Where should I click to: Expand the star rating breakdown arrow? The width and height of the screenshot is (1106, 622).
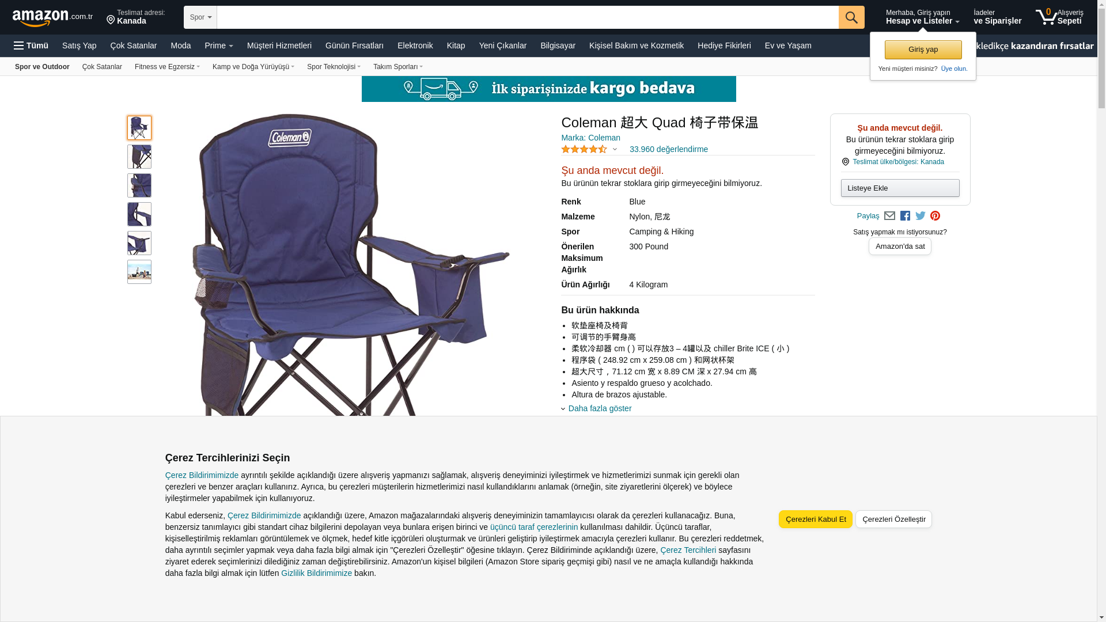[615, 150]
